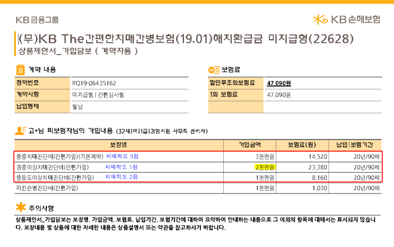The image size is (394, 247).
Task: Click the 월납 payment type value
Action: (x=77, y=107)
